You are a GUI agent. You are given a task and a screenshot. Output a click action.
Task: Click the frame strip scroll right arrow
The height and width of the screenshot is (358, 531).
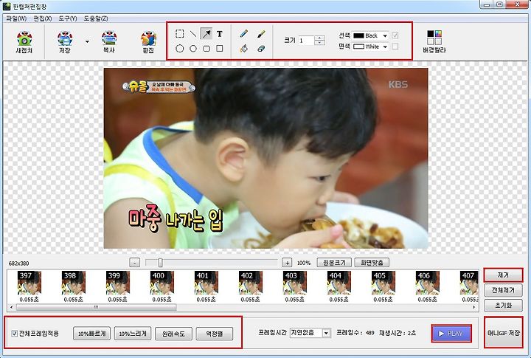(473, 307)
